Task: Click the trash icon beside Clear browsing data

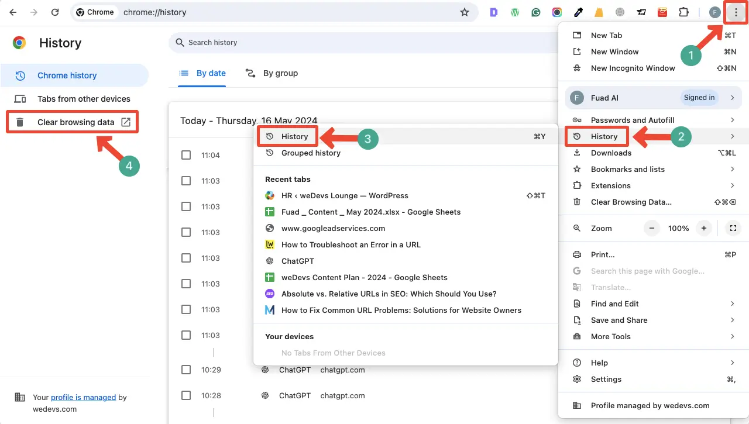Action: (20, 122)
